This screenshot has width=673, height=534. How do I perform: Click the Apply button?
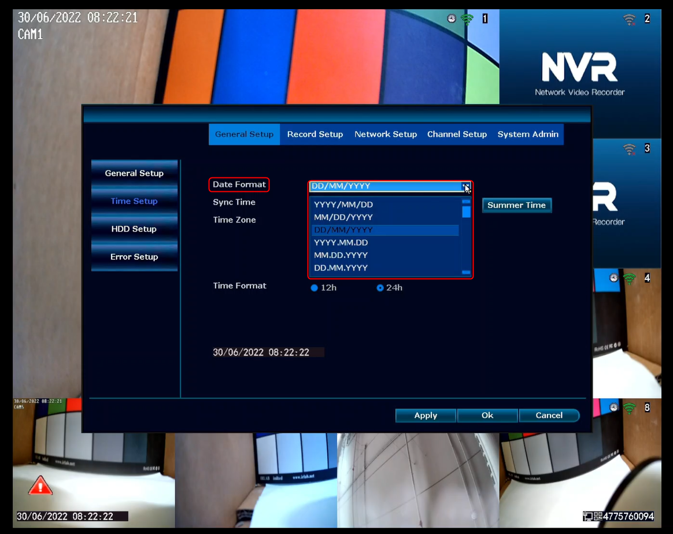click(x=426, y=415)
